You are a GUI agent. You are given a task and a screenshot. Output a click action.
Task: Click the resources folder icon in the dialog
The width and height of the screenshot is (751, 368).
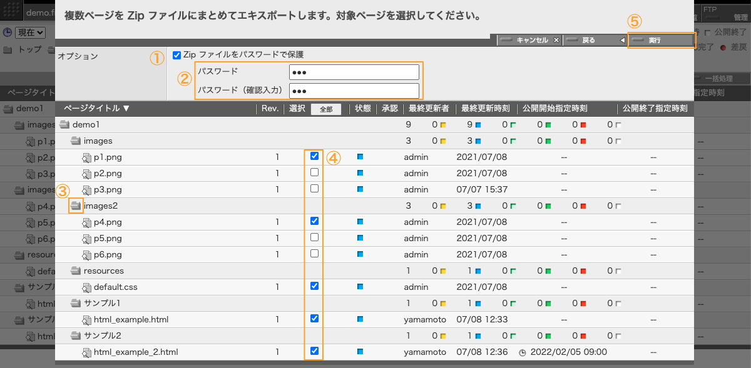[76, 271]
